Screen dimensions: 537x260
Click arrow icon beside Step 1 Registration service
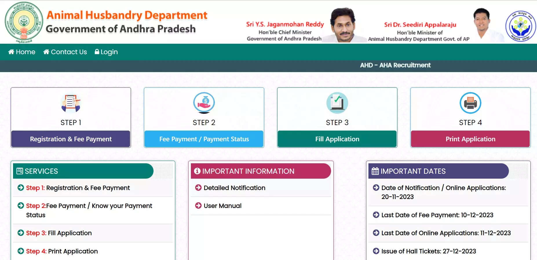point(21,188)
